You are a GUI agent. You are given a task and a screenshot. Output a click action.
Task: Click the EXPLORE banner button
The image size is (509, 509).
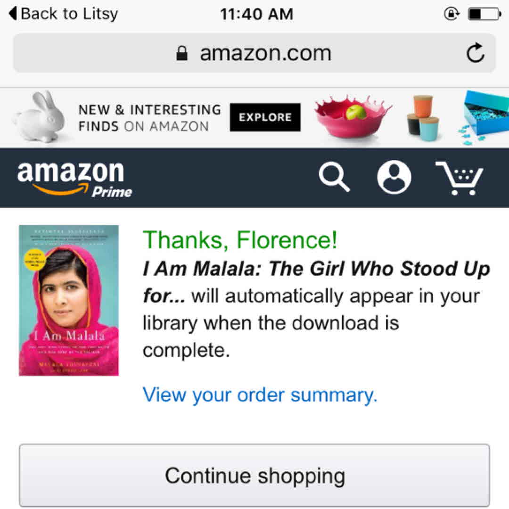coord(265,117)
